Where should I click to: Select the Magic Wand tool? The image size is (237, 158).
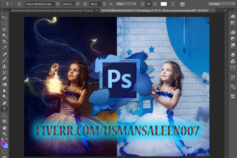click(4, 36)
